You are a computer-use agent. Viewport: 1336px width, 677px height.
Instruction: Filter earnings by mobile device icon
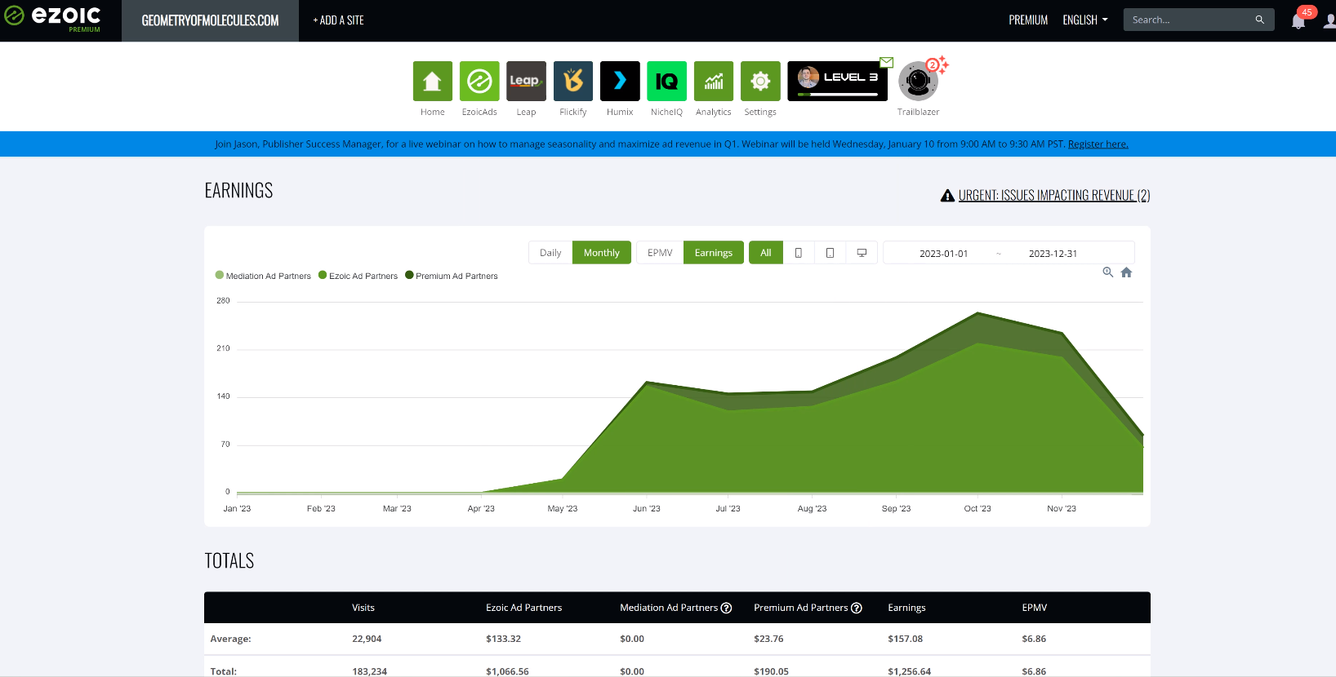(799, 253)
